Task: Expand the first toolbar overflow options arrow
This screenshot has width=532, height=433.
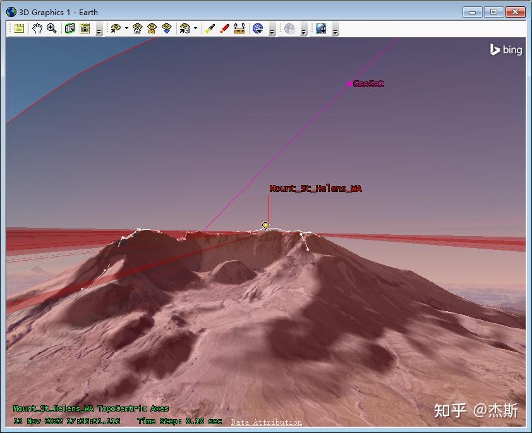Action: pos(99,32)
